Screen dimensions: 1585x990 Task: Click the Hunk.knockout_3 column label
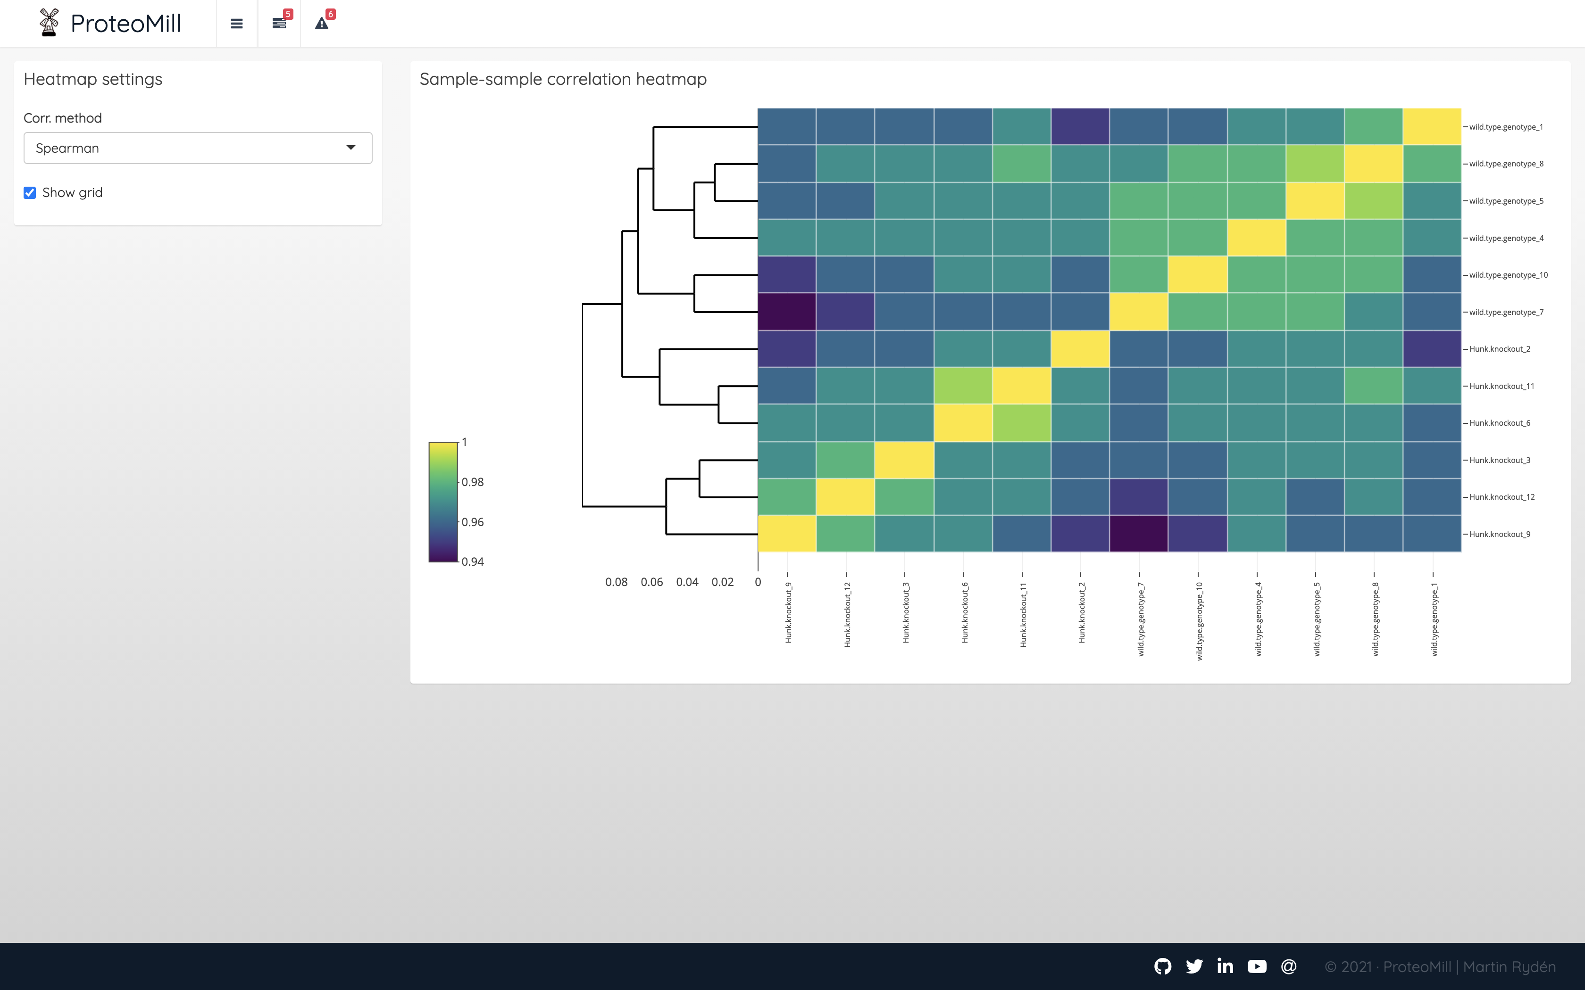(x=905, y=612)
